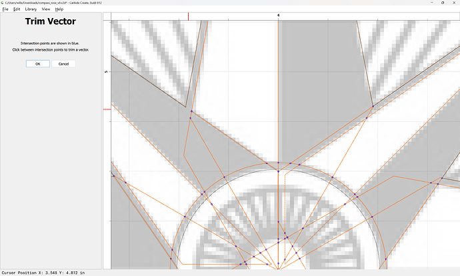
Task: Click the blue intersection point nearest the left ruler
Action: (x=114, y=177)
